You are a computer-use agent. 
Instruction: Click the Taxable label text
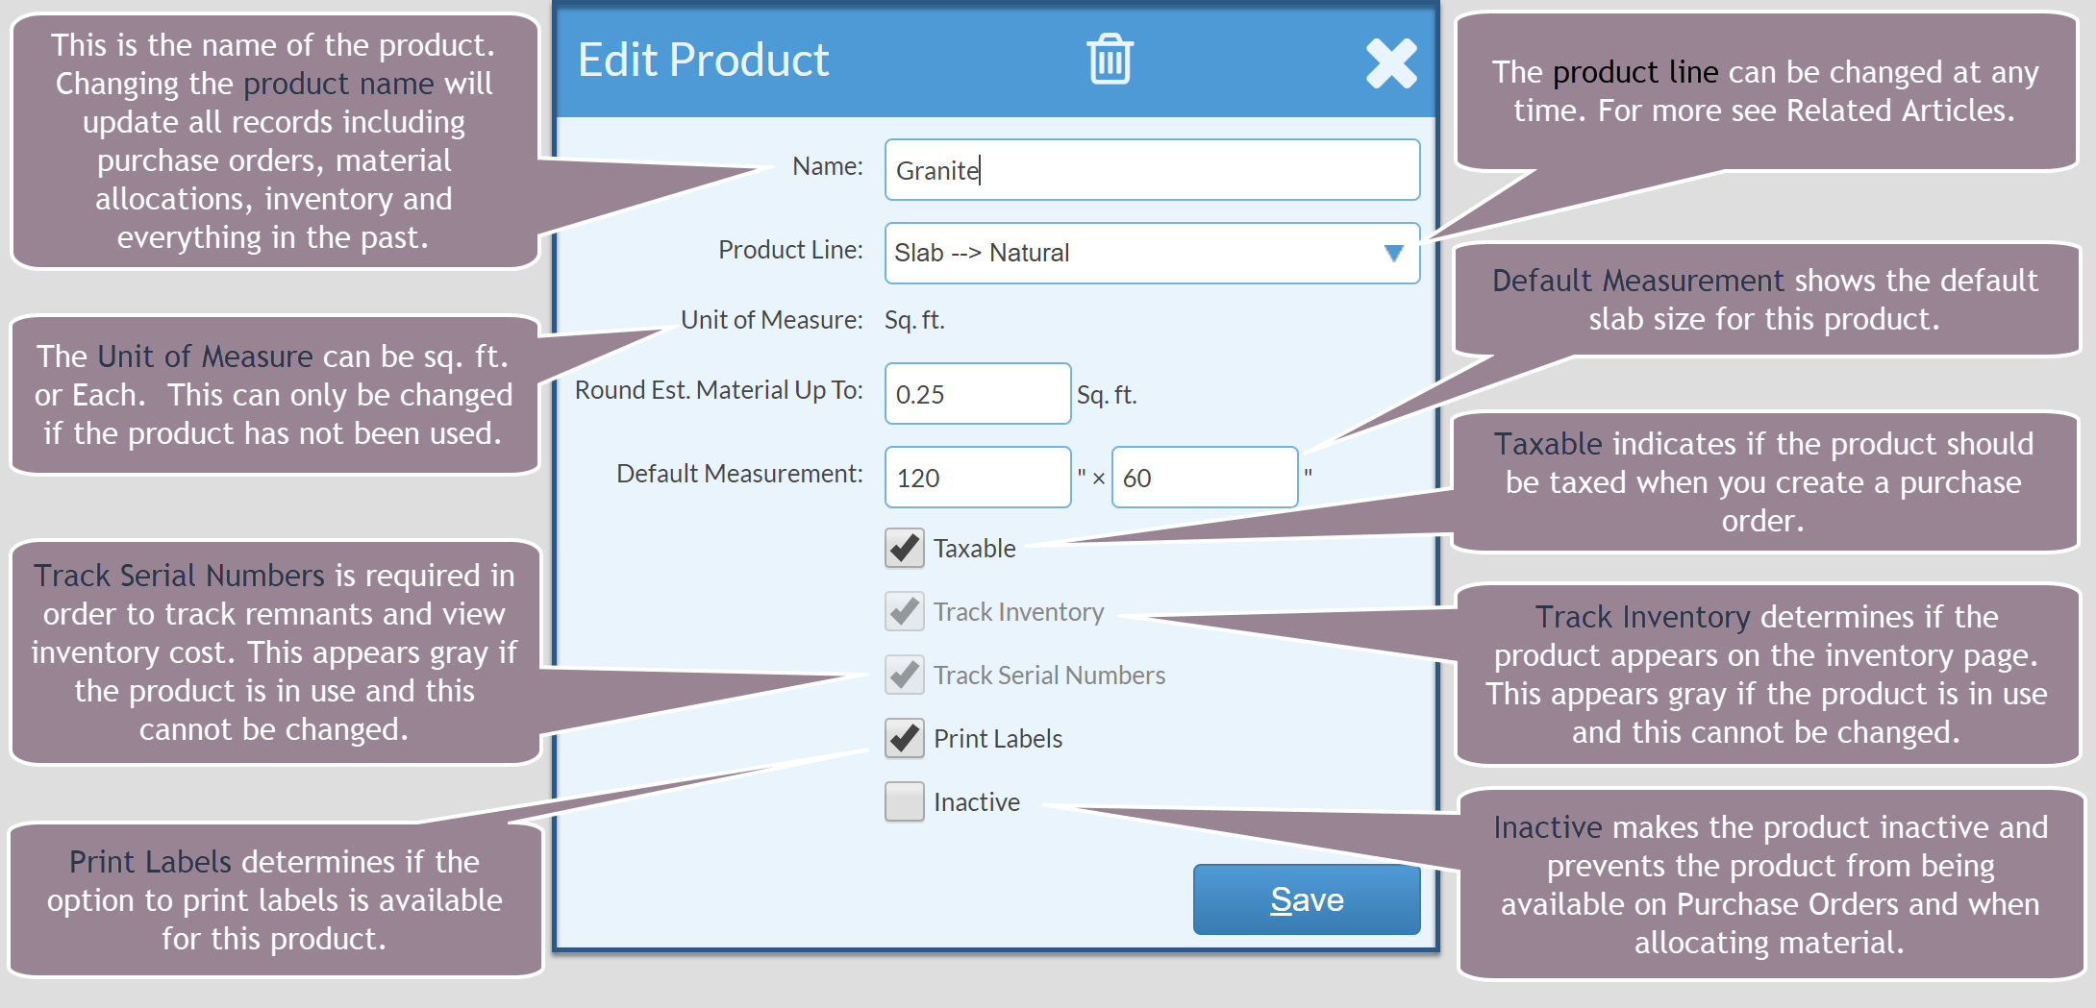973,548
